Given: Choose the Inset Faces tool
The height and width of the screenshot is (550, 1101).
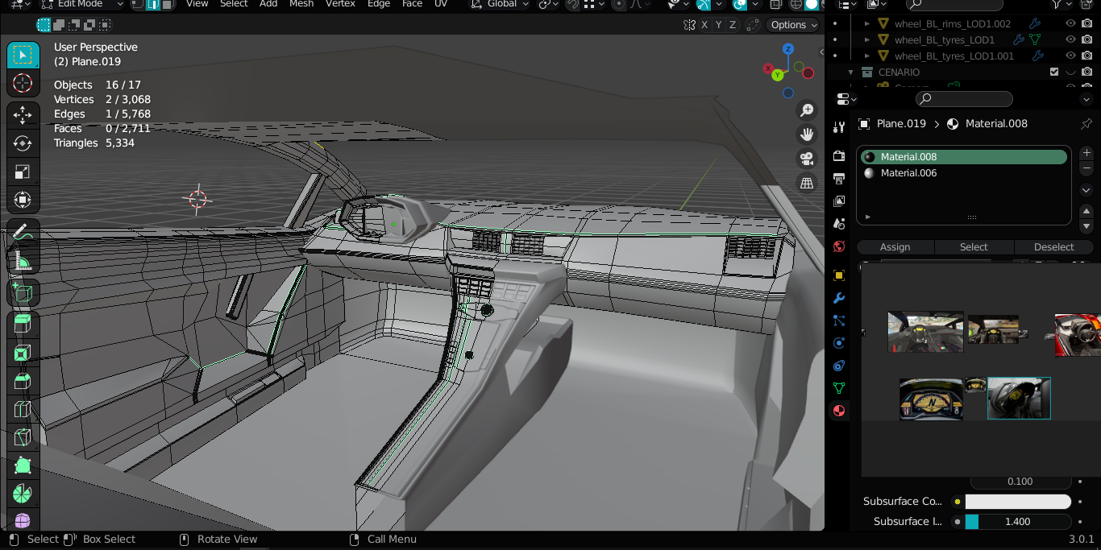Looking at the screenshot, I should pyautogui.click(x=23, y=353).
